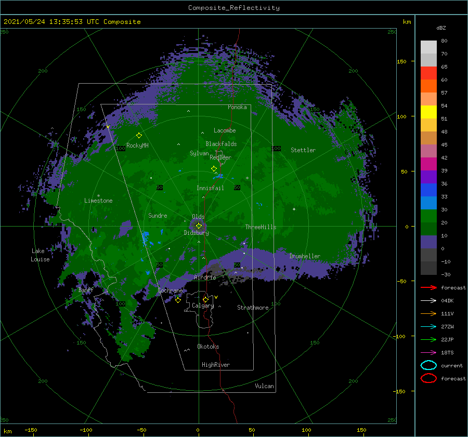This screenshot has width=468, height=437.
Task: Pick the dark green swatch below 20 dBZ
Action: [428, 229]
